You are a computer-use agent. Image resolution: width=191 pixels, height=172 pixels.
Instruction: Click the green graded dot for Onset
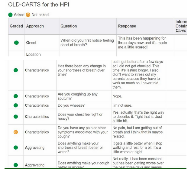click(16, 43)
